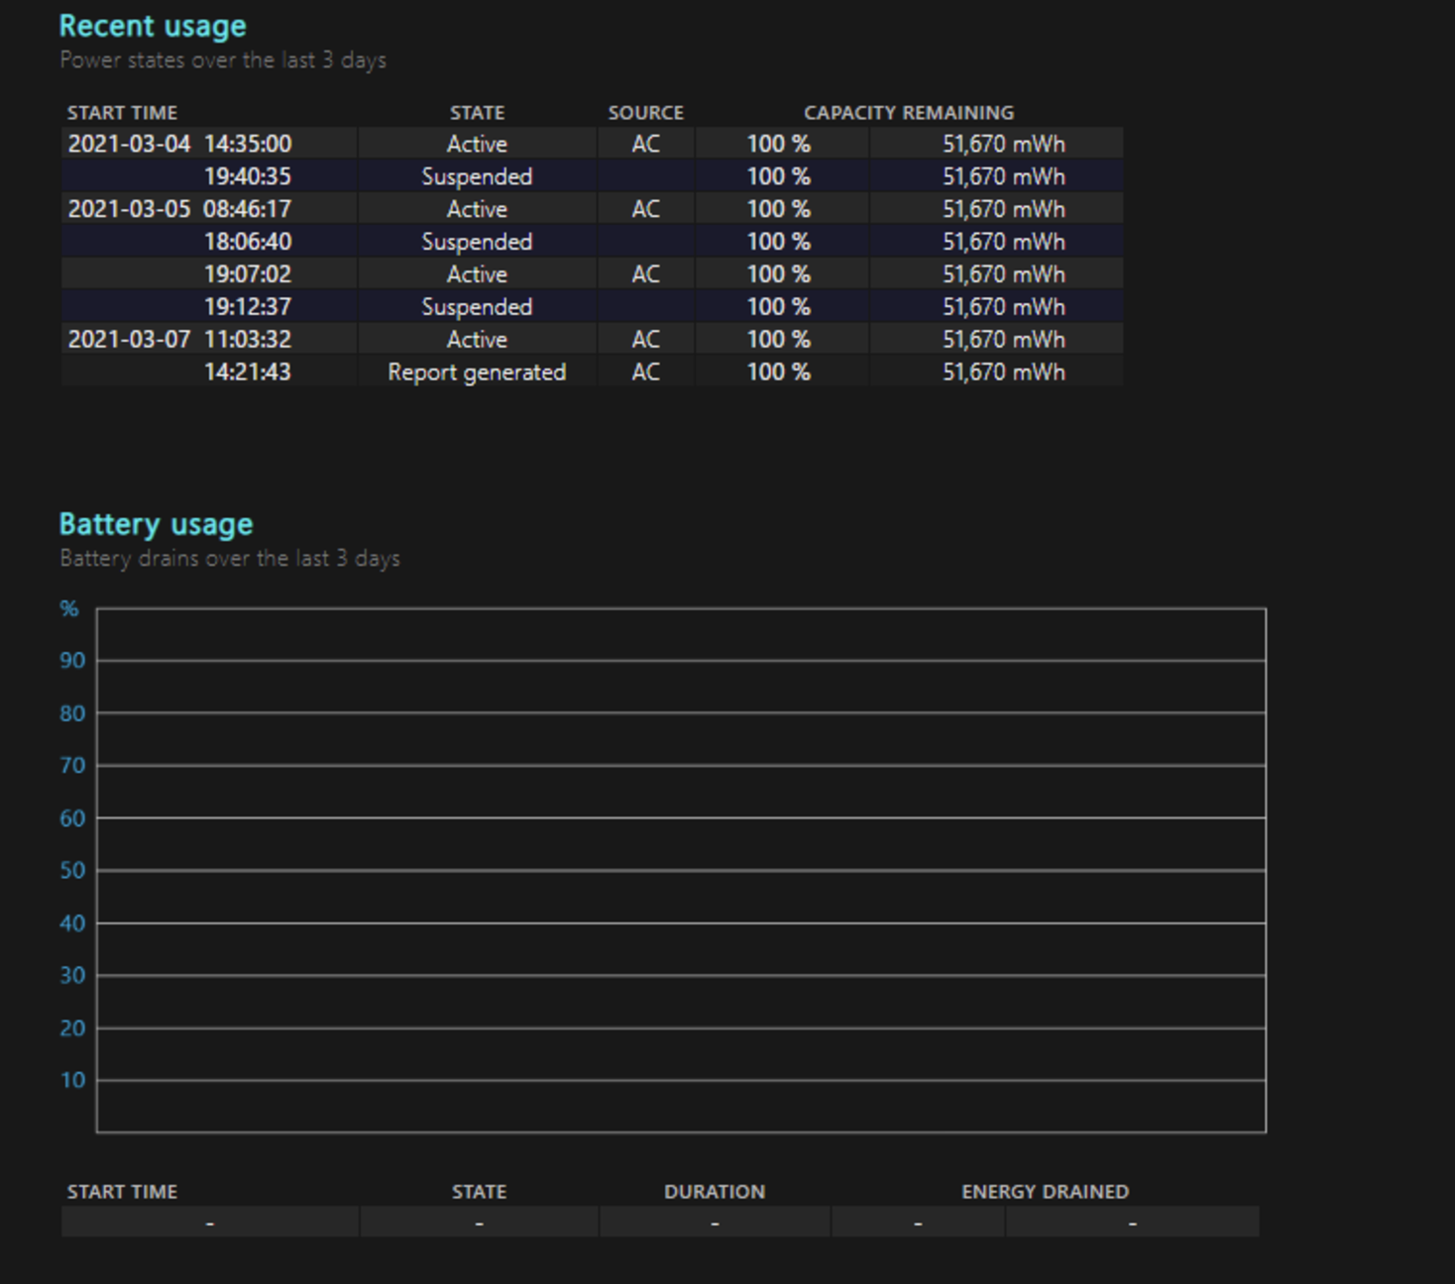Click the START TIME header in Battery usage

tap(122, 1192)
